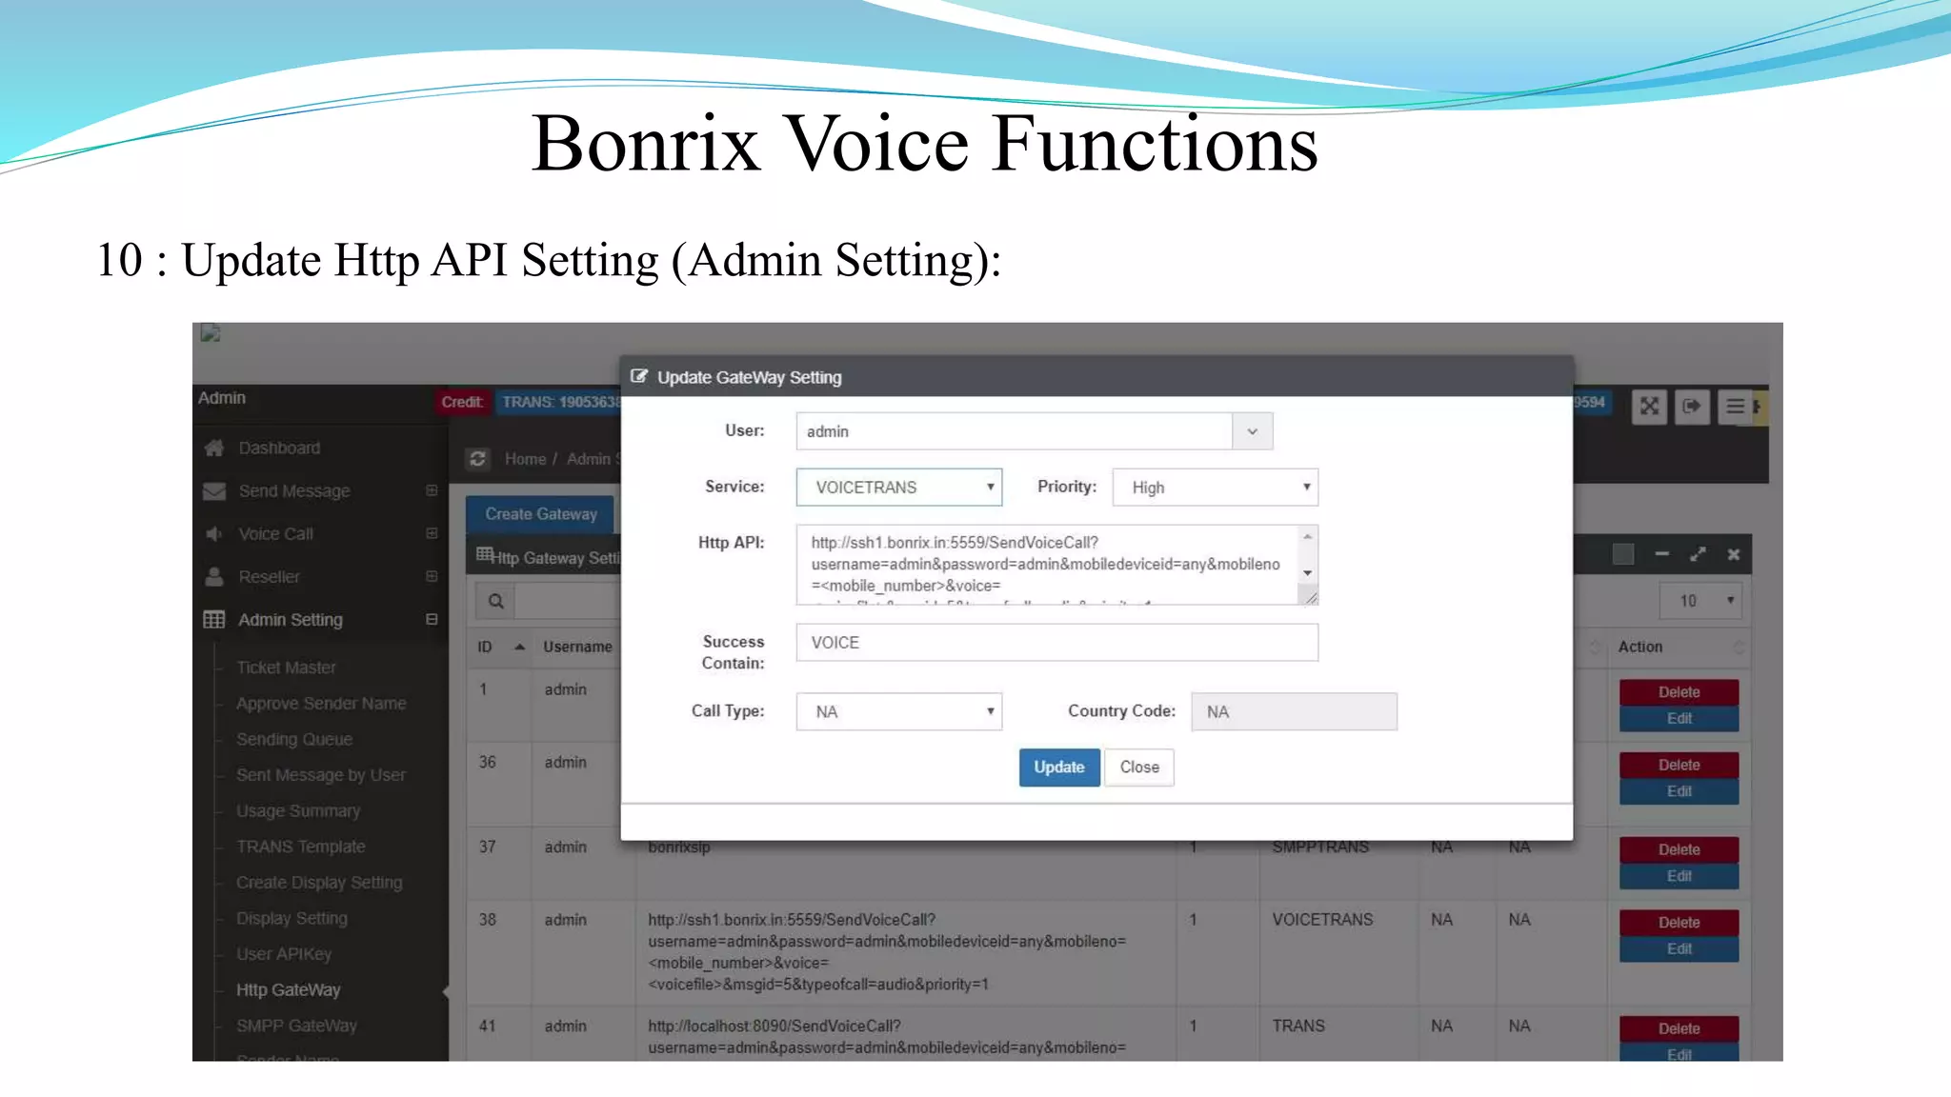Click the Home breadcrumb link

point(525,459)
